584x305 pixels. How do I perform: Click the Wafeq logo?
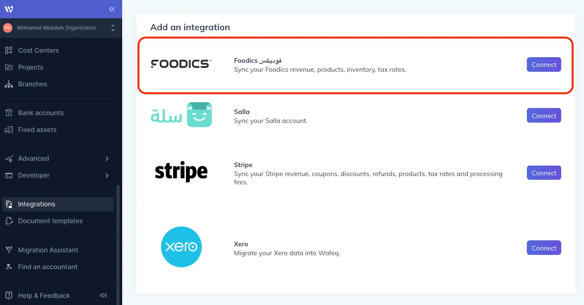click(x=9, y=9)
